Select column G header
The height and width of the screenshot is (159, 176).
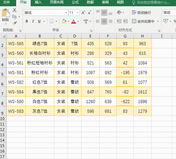pyautogui.click(x=125, y=36)
